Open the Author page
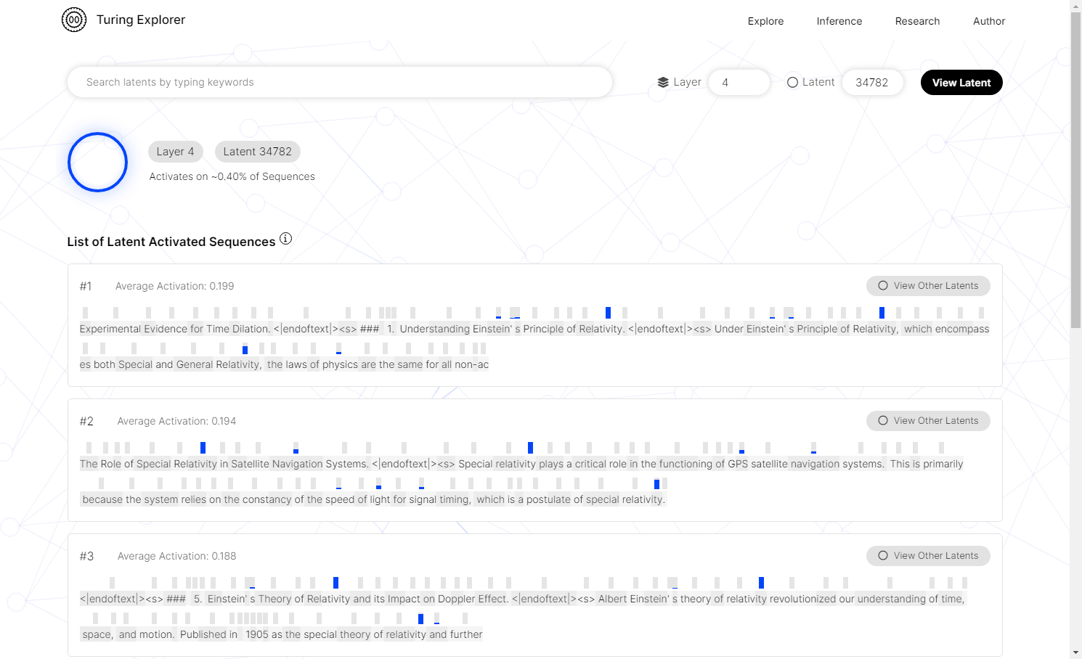1082x659 pixels. (988, 21)
